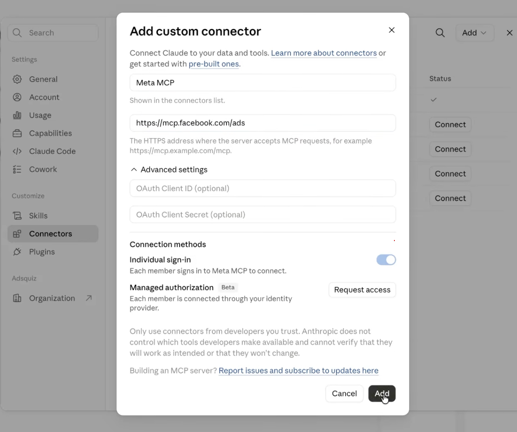
Task: Open Learn more about connectors link
Action: (x=324, y=53)
